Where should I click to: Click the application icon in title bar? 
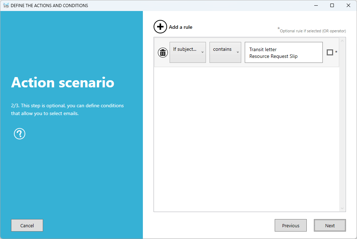(x=6, y=5)
